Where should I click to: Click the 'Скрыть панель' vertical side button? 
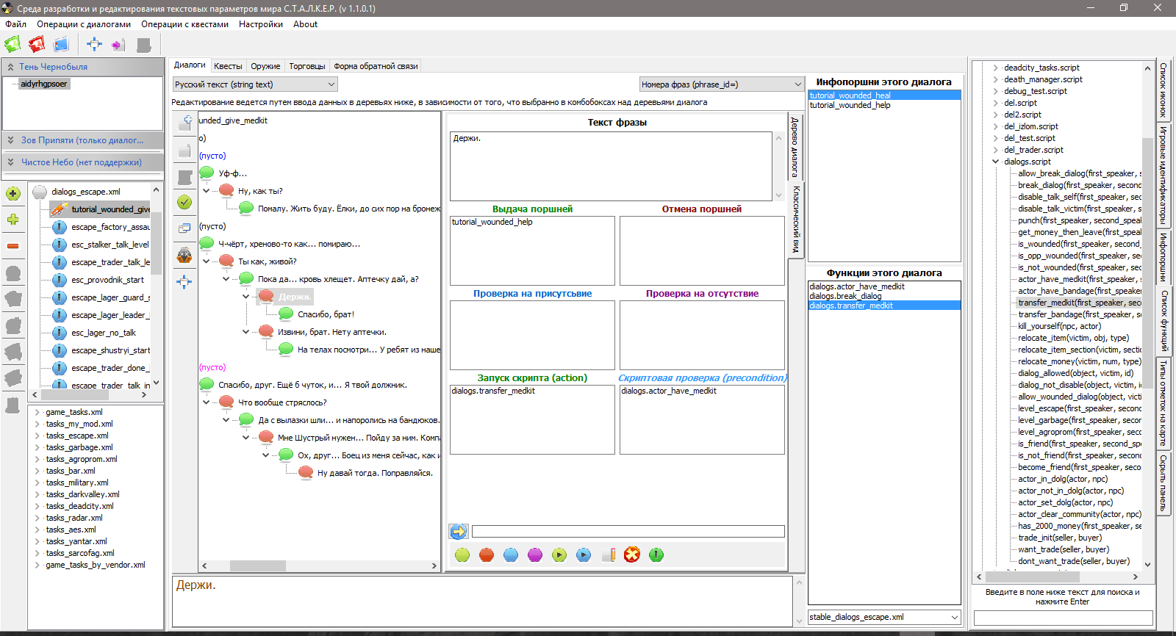(x=1164, y=483)
